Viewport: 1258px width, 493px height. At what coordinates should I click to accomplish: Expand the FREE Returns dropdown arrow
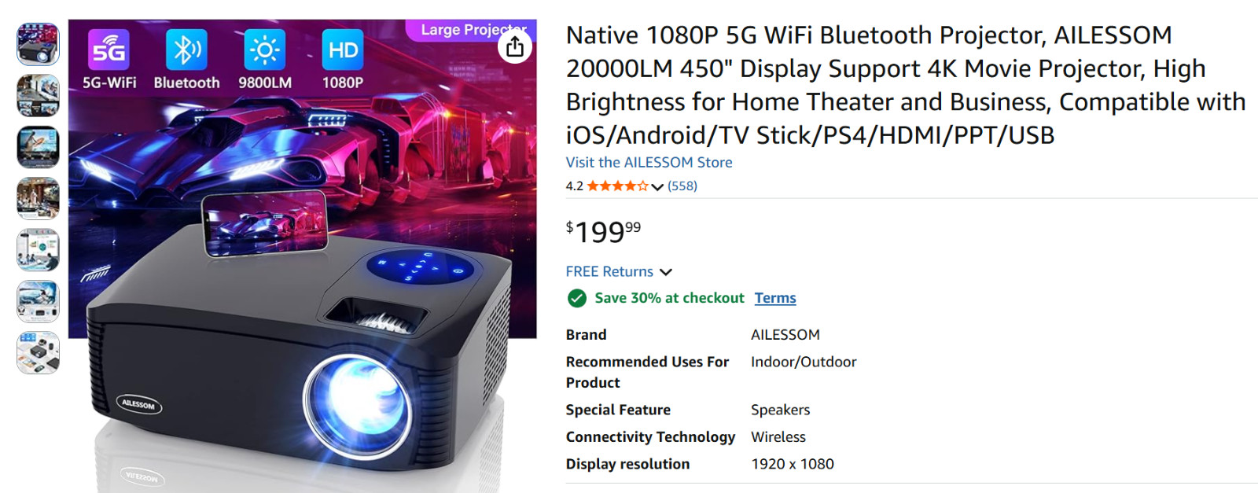click(666, 272)
